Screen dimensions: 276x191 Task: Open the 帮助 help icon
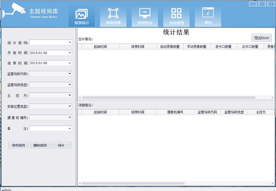coord(208,17)
